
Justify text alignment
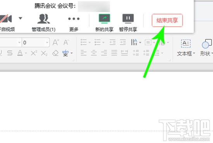tap(114, 53)
